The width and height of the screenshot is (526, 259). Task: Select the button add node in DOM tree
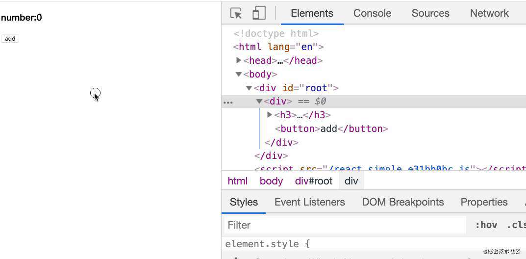click(331, 129)
